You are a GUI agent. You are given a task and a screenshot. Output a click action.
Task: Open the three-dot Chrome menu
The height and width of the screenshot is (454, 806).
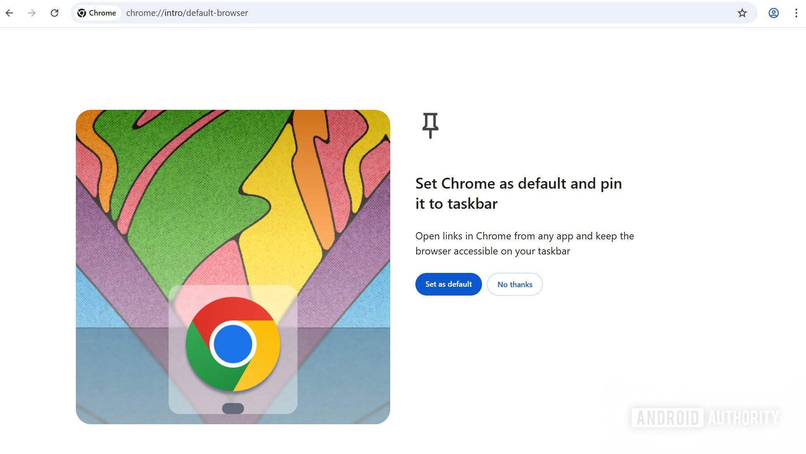[796, 13]
